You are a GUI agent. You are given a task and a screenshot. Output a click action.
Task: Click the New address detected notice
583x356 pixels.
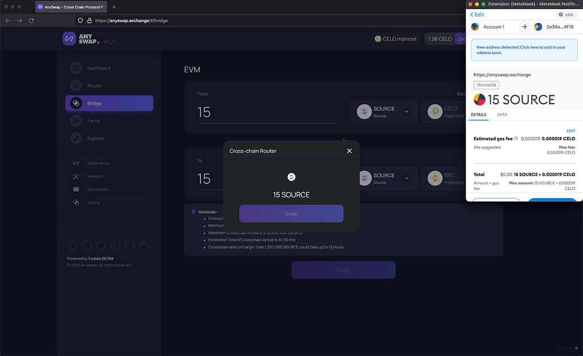pyautogui.click(x=524, y=50)
